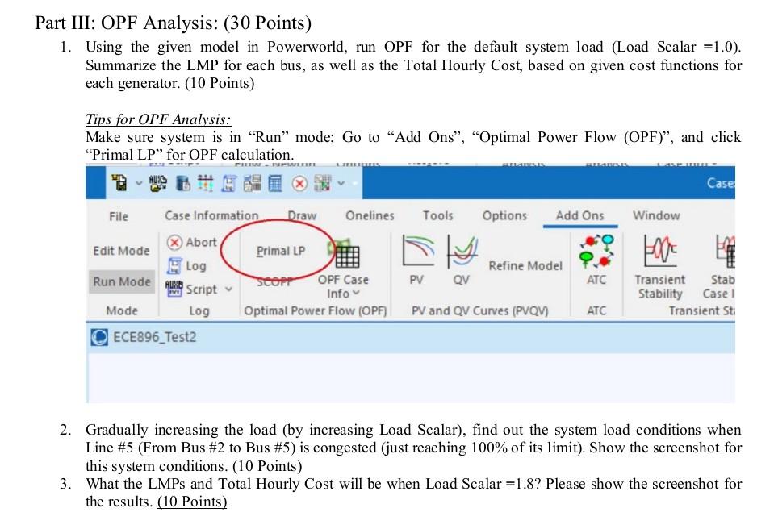Switch to the Case Information tab
This screenshot has width=774, height=529.
(211, 215)
